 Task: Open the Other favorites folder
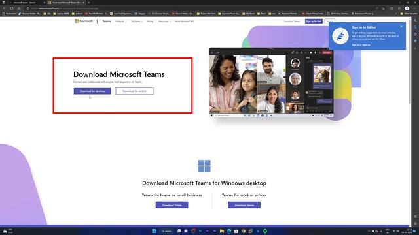coord(409,13)
